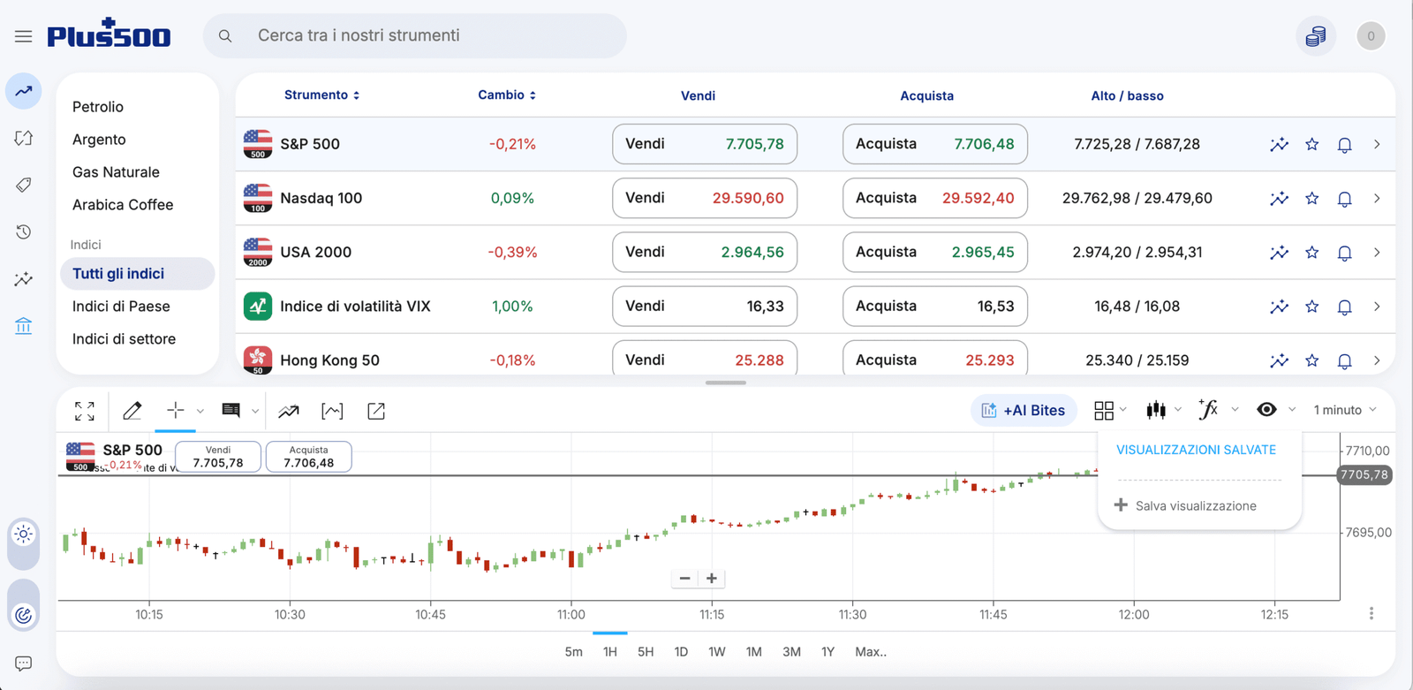
Task: Sell Nasdaq 100 in the table
Action: point(705,198)
